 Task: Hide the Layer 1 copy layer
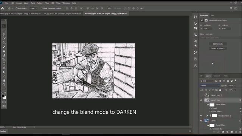pos(201,100)
